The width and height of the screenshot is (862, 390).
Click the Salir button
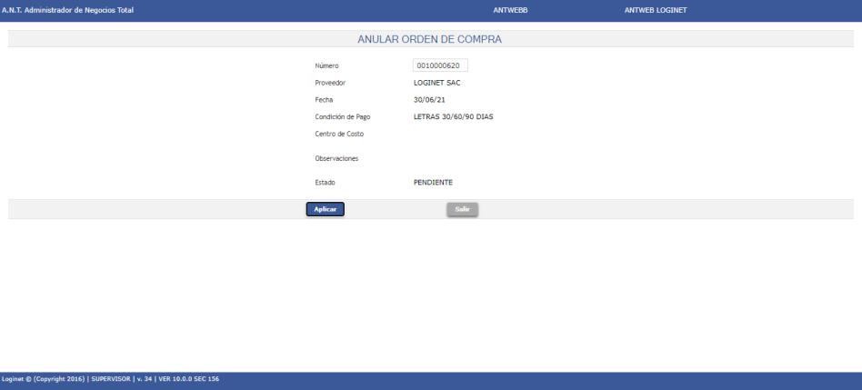(462, 209)
